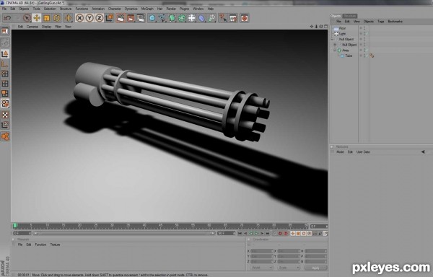This screenshot has height=277, width=433.
Task: Toggle X-axis lock
Action: tap(79, 18)
